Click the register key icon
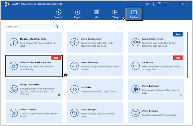The width and height of the screenshot is (193, 126). pos(153,4)
